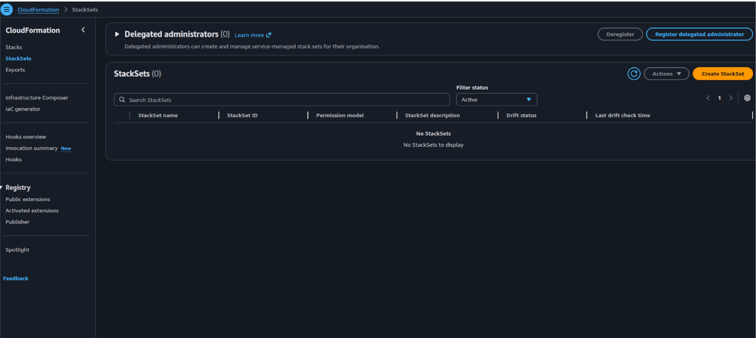Open Infrastructure Composer
Viewport: 756px width, 338px height.
pos(37,98)
